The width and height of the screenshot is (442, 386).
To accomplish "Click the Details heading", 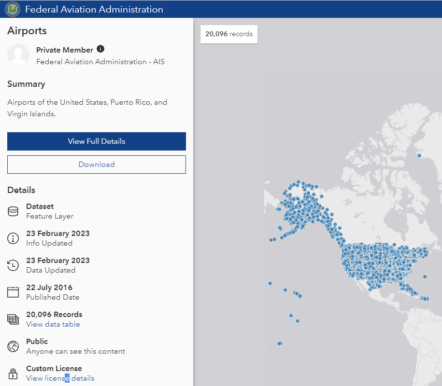I will pyautogui.click(x=21, y=190).
